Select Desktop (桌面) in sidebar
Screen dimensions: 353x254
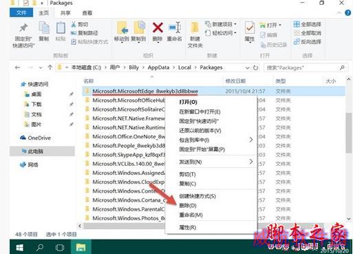(x=32, y=94)
